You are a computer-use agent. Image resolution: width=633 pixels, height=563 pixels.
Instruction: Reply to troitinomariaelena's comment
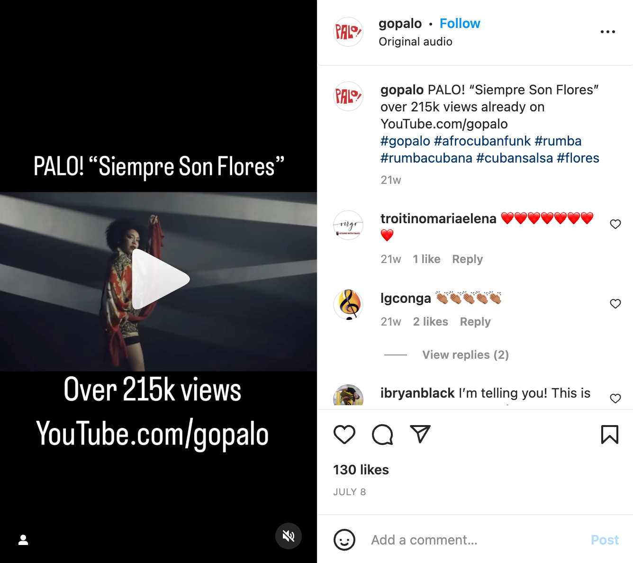click(467, 259)
